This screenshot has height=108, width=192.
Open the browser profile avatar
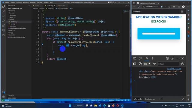[x=183, y=7]
